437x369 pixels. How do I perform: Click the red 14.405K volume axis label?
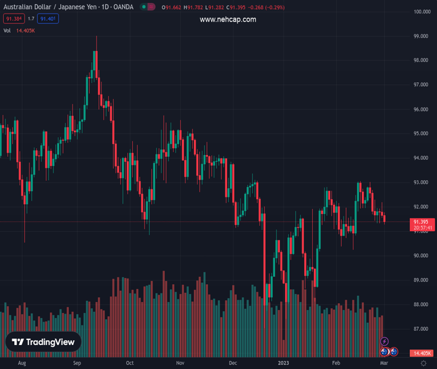coord(422,353)
